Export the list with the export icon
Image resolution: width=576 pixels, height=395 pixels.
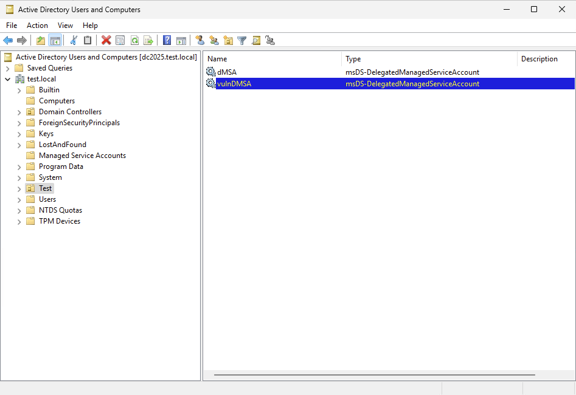(149, 40)
